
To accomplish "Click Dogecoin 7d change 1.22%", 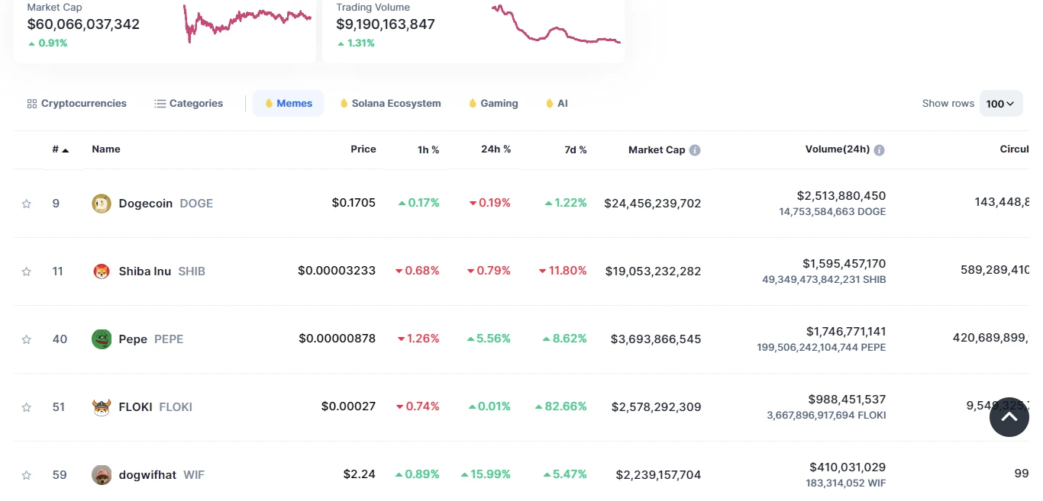I will [x=566, y=204].
